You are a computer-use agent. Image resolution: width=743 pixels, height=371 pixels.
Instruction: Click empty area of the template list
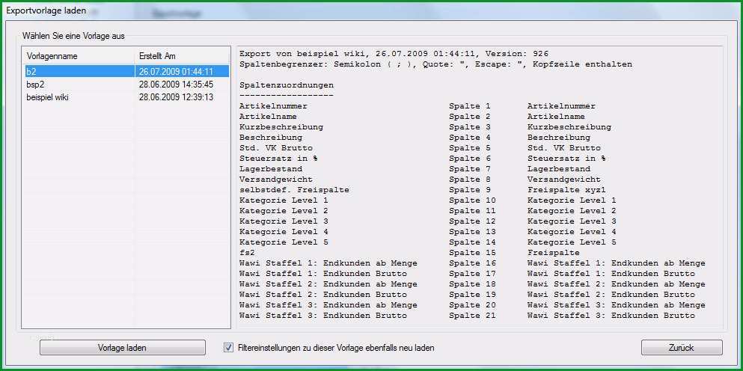126,213
